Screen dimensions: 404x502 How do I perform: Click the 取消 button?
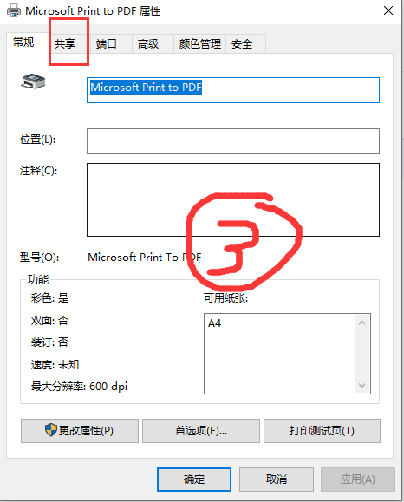[x=277, y=479]
